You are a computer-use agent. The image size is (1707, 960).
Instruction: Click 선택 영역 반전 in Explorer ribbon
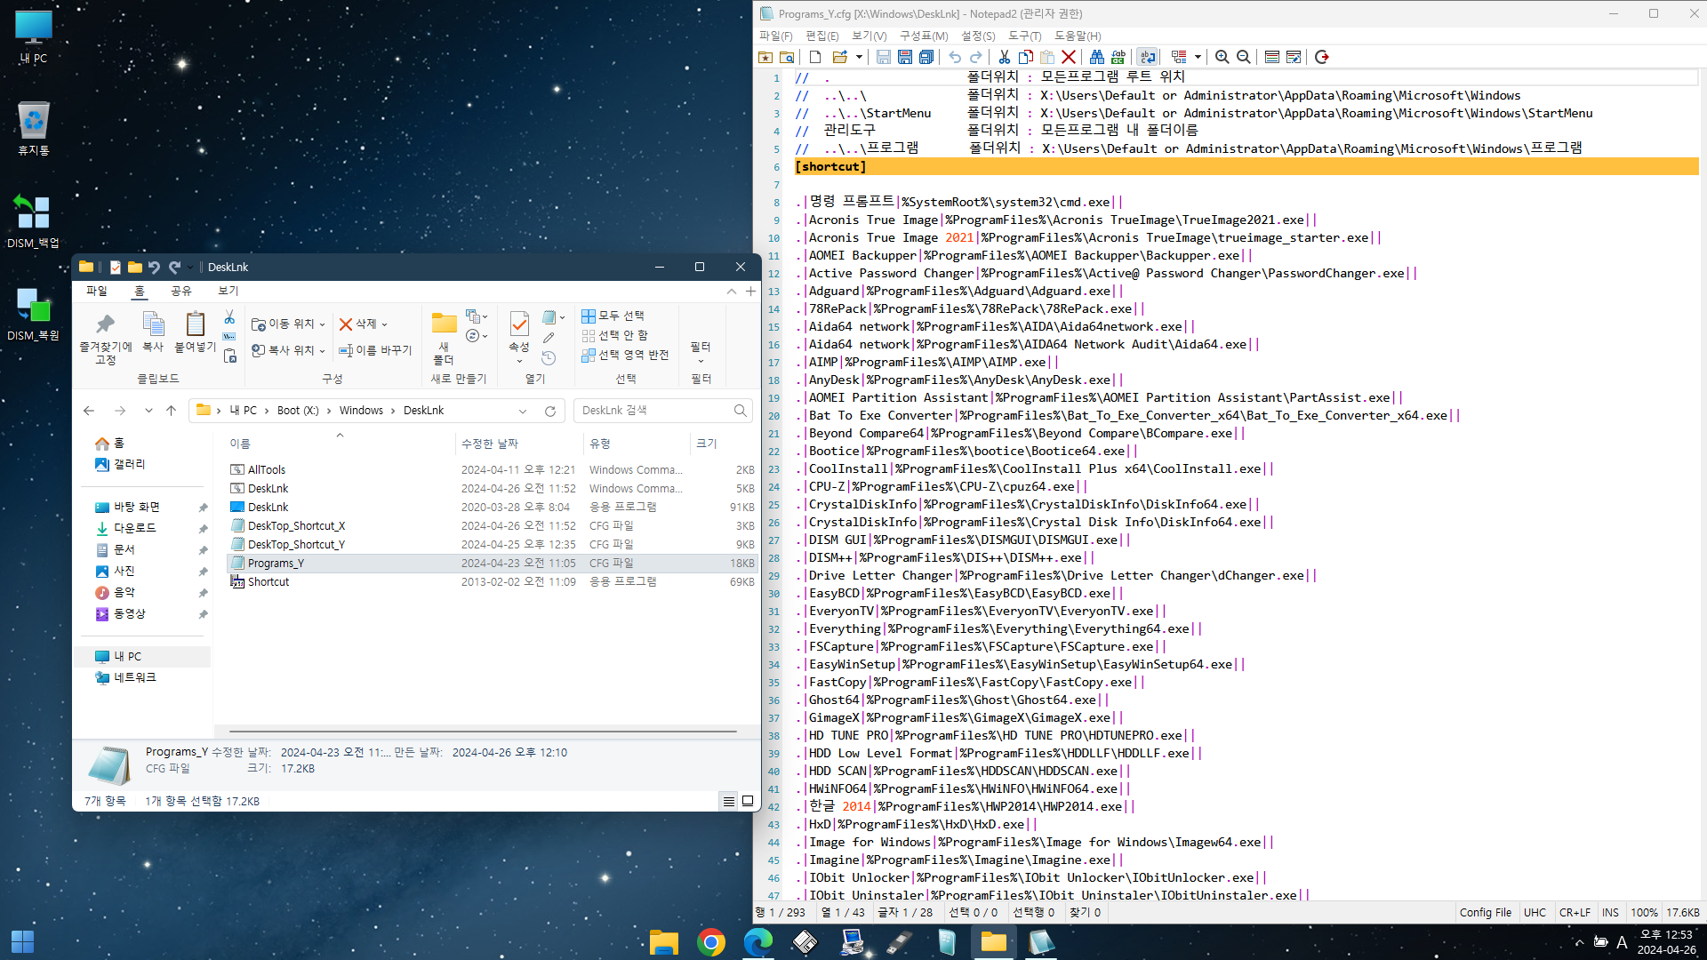624,355
